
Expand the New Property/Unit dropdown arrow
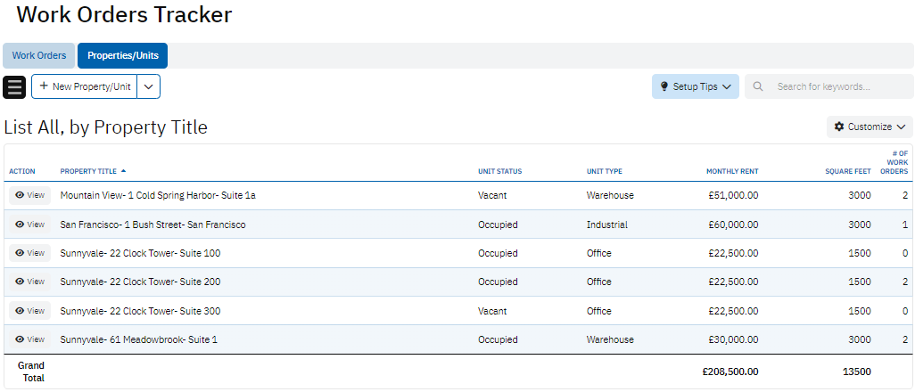point(149,86)
